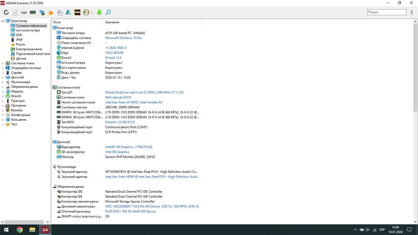The image size is (418, 235).
Task: Expand the Збереження даних tree node
Action: click(3, 87)
